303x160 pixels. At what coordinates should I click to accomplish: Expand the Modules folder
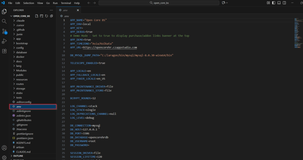(x=21, y=71)
